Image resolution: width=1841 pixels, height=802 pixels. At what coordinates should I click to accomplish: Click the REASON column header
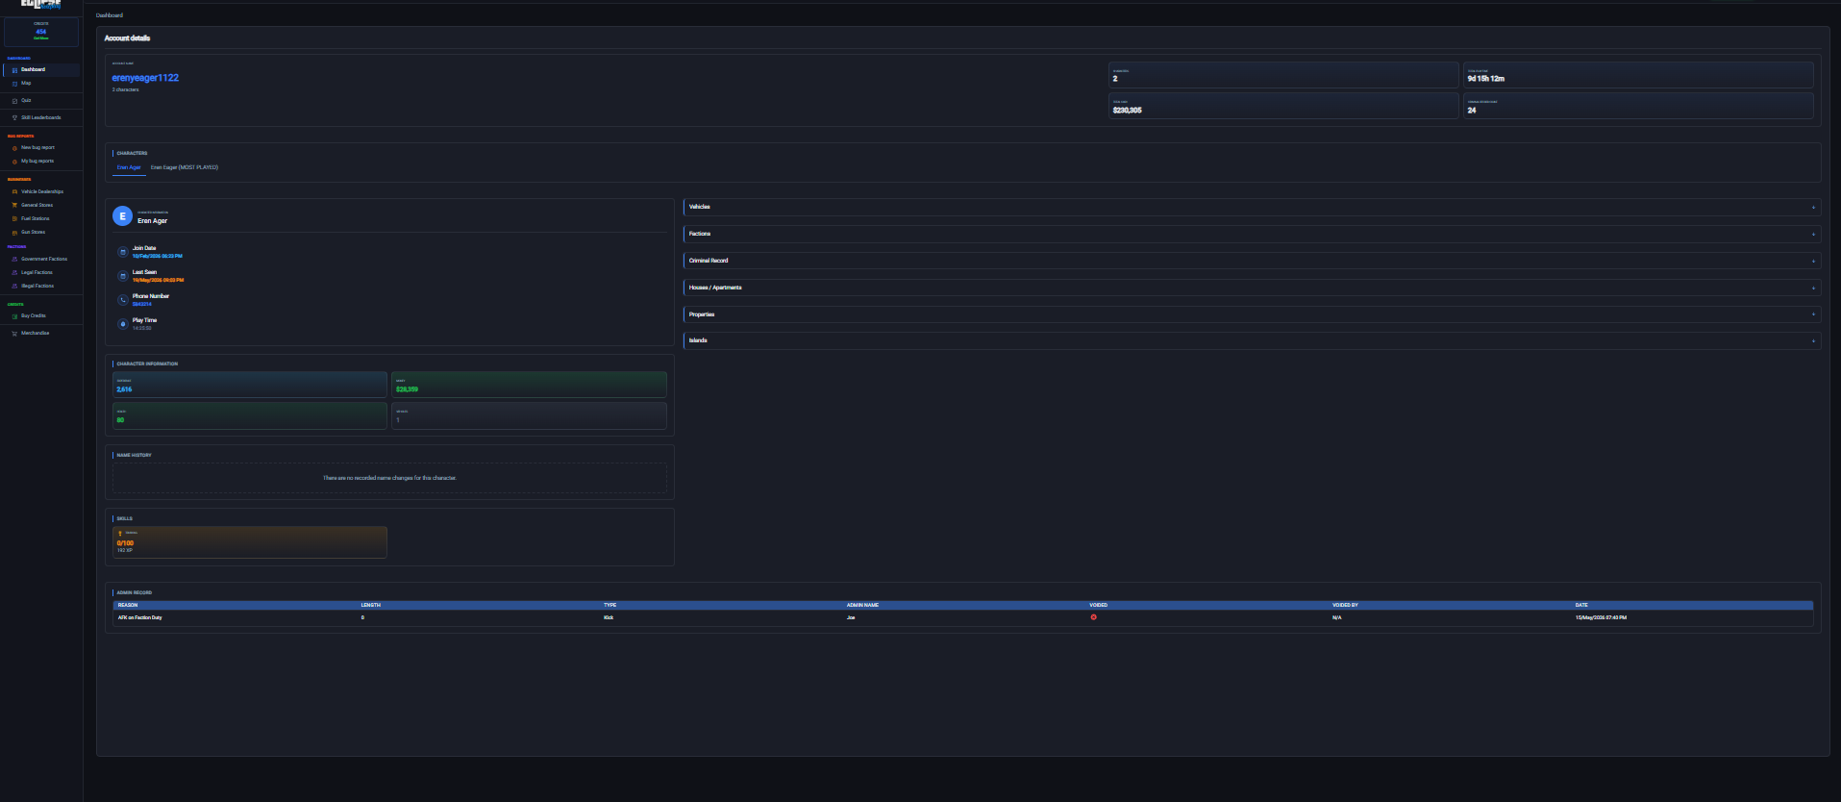point(128,606)
